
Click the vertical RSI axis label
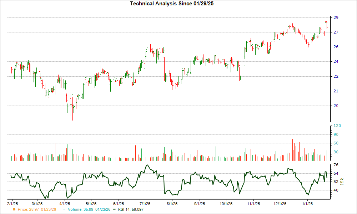tap(341, 180)
